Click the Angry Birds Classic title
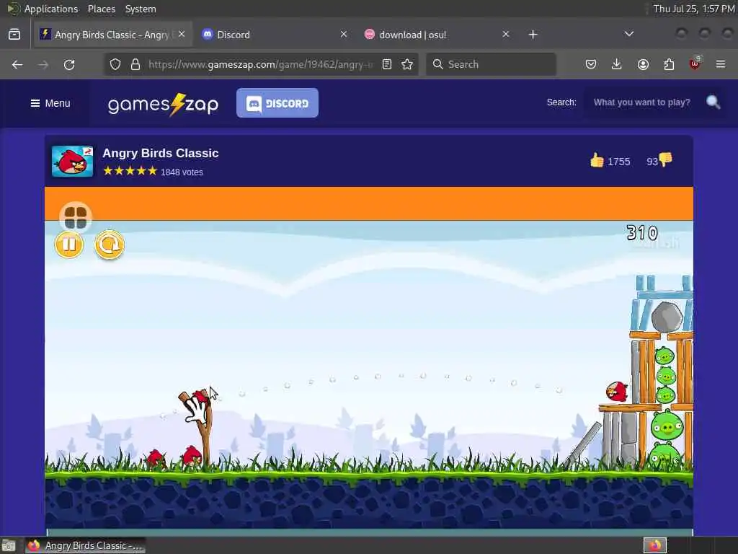The image size is (738, 554). click(161, 153)
